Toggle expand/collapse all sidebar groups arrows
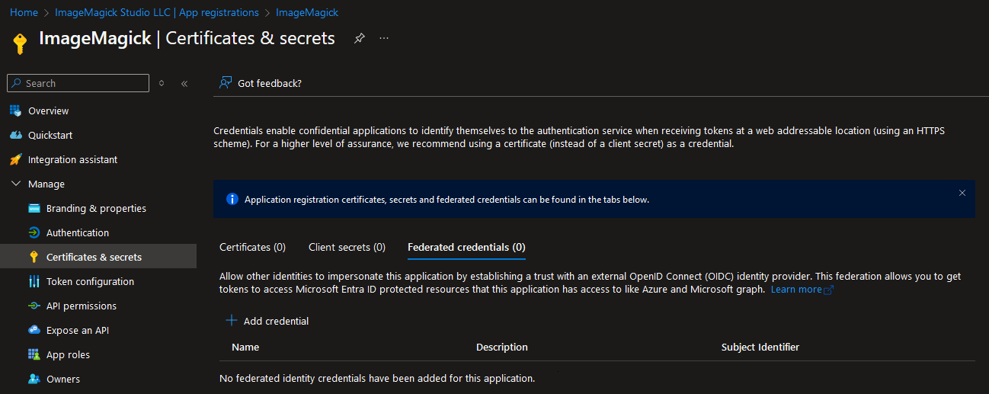The image size is (989, 394). 162,83
